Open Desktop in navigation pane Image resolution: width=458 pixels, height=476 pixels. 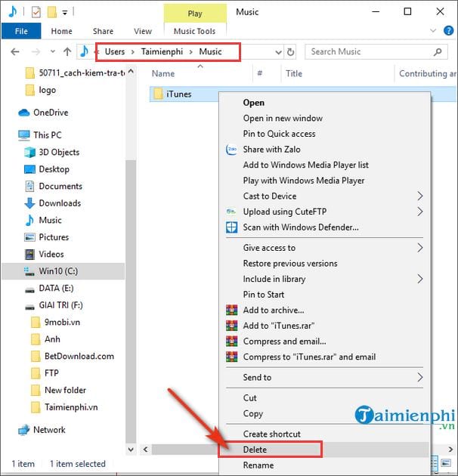point(47,169)
